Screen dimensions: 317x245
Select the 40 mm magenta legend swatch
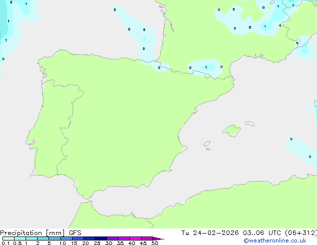[135, 238]
